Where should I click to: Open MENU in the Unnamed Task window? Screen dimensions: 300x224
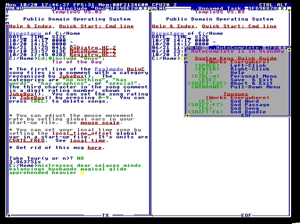(x=159, y=8)
